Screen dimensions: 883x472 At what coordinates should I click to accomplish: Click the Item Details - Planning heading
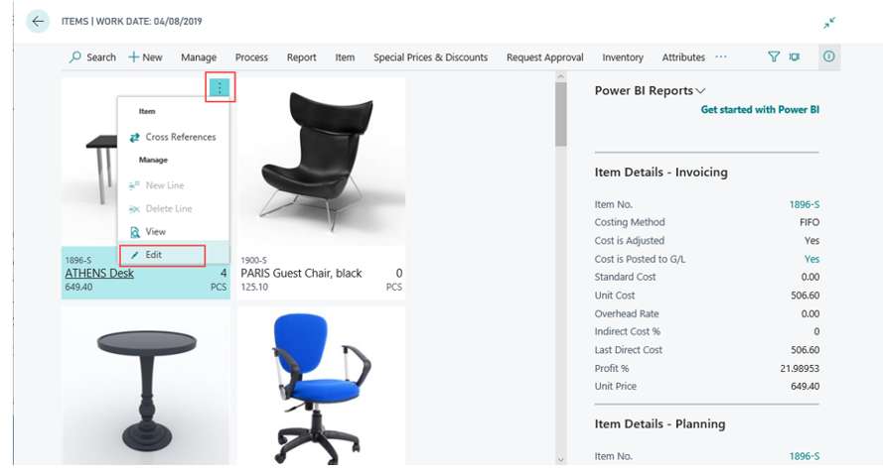660,424
